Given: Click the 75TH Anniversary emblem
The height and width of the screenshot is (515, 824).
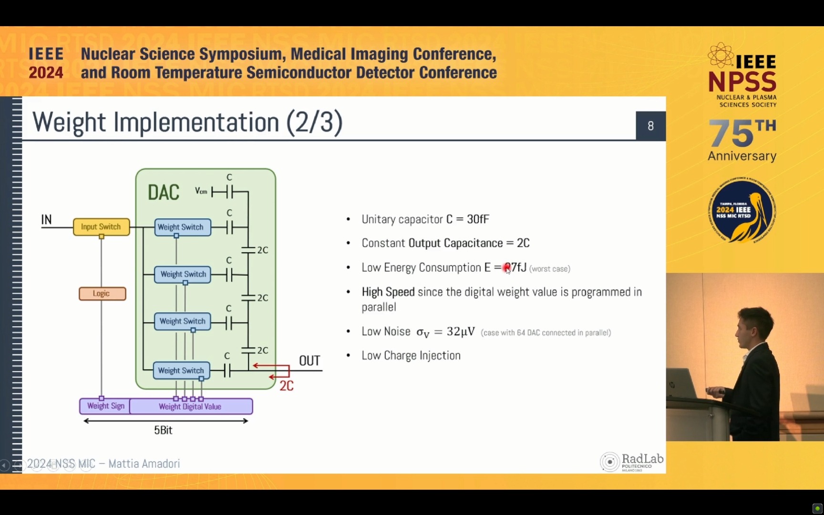Looking at the screenshot, I should (742, 140).
